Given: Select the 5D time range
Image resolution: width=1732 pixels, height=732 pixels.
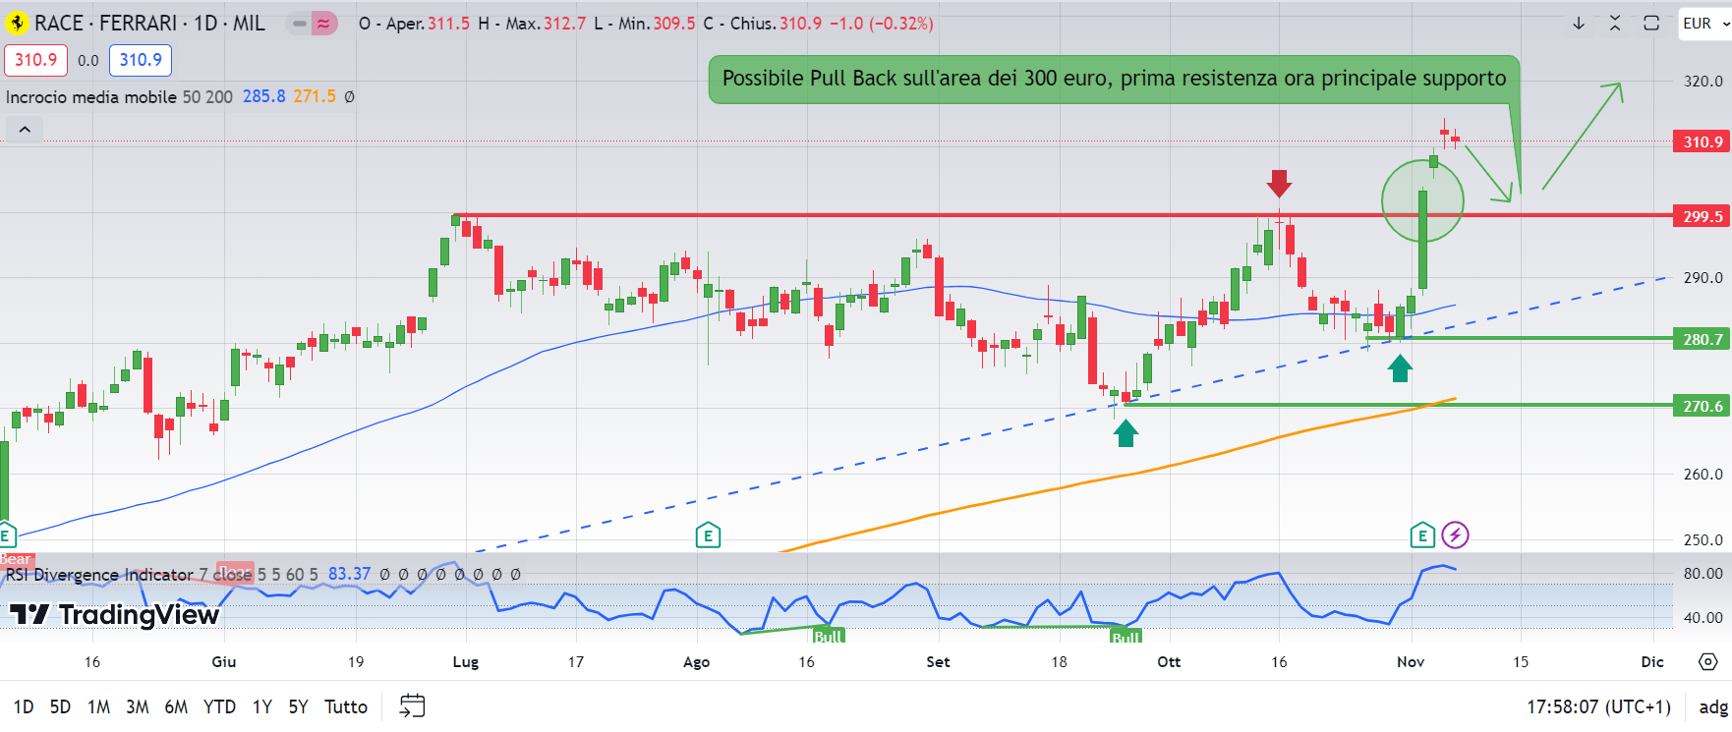Looking at the screenshot, I should point(60,706).
